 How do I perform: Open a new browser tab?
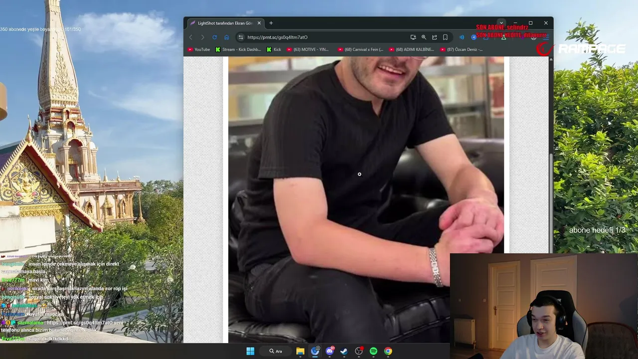click(271, 23)
